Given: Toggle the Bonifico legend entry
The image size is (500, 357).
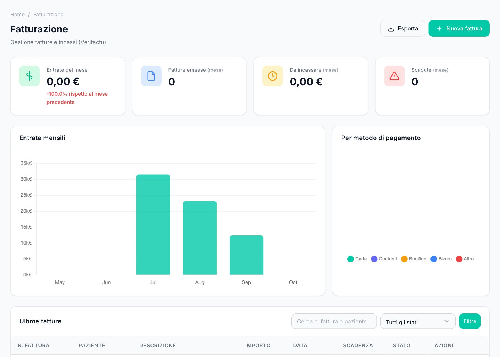Looking at the screenshot, I should click(413, 259).
